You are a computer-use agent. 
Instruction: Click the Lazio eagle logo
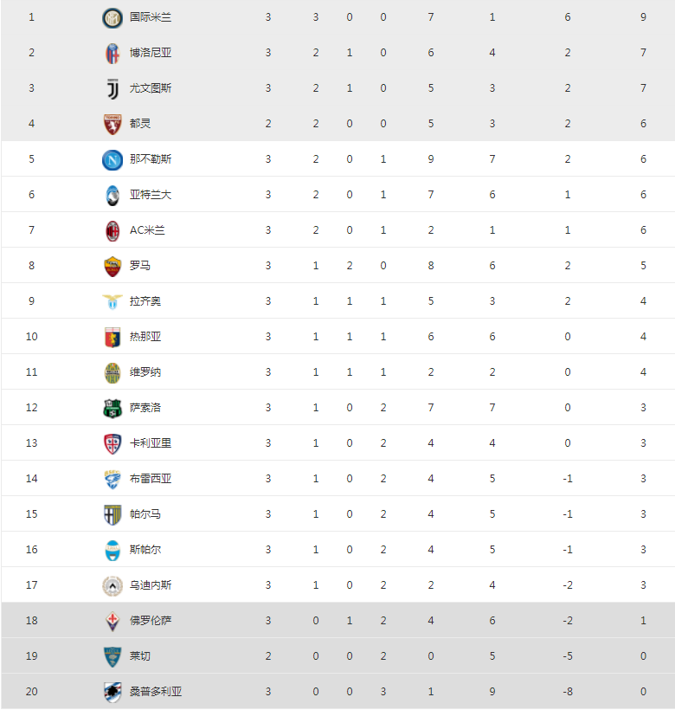(x=113, y=301)
